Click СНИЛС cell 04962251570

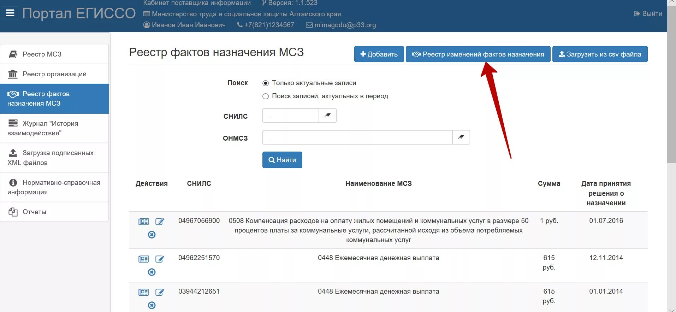click(x=199, y=258)
